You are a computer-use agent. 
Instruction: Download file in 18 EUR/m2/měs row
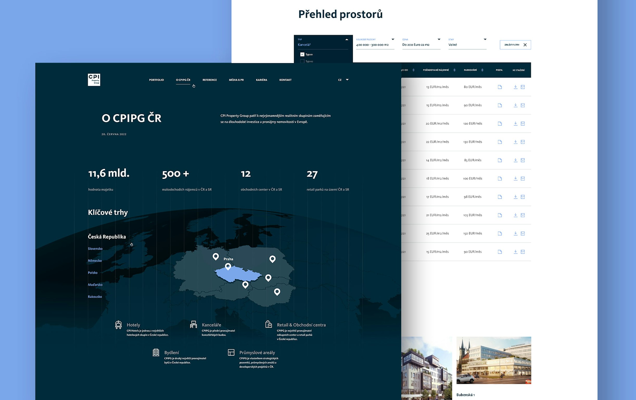tap(515, 178)
